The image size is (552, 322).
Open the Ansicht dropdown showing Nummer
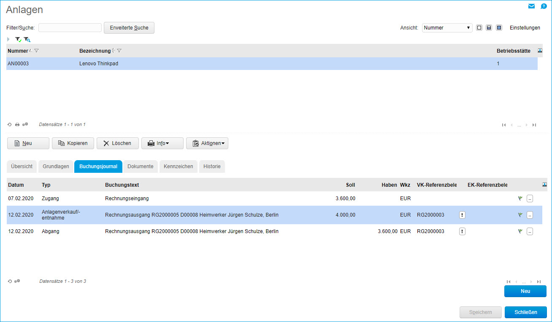coord(447,28)
